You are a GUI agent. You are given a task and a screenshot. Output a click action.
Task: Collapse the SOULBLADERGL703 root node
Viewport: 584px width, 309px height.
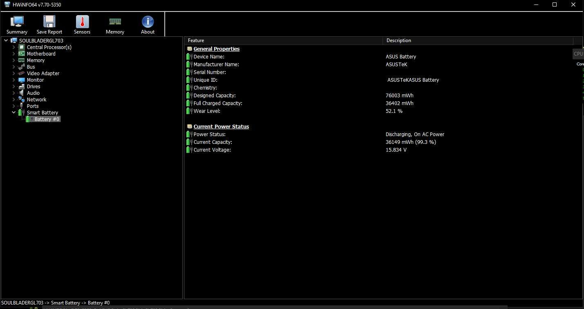[6, 40]
